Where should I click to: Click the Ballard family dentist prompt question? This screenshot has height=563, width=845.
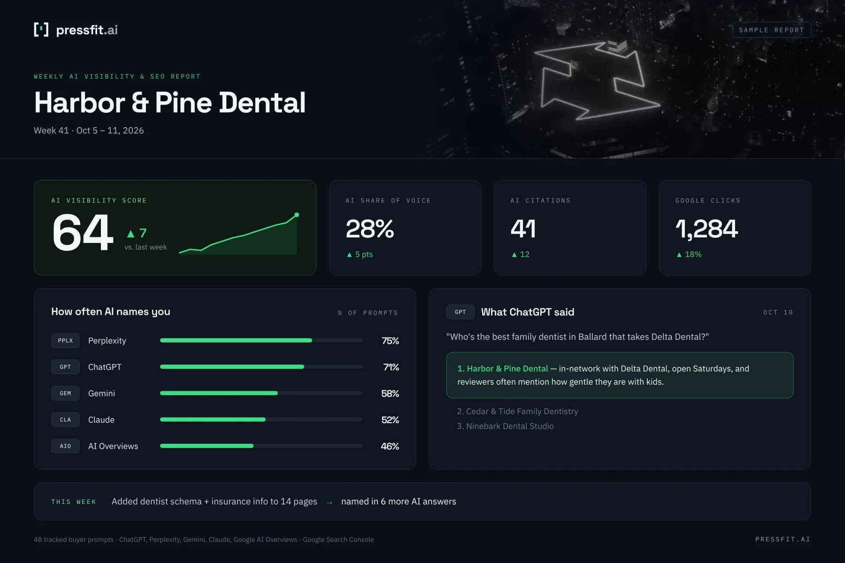pyautogui.click(x=577, y=337)
